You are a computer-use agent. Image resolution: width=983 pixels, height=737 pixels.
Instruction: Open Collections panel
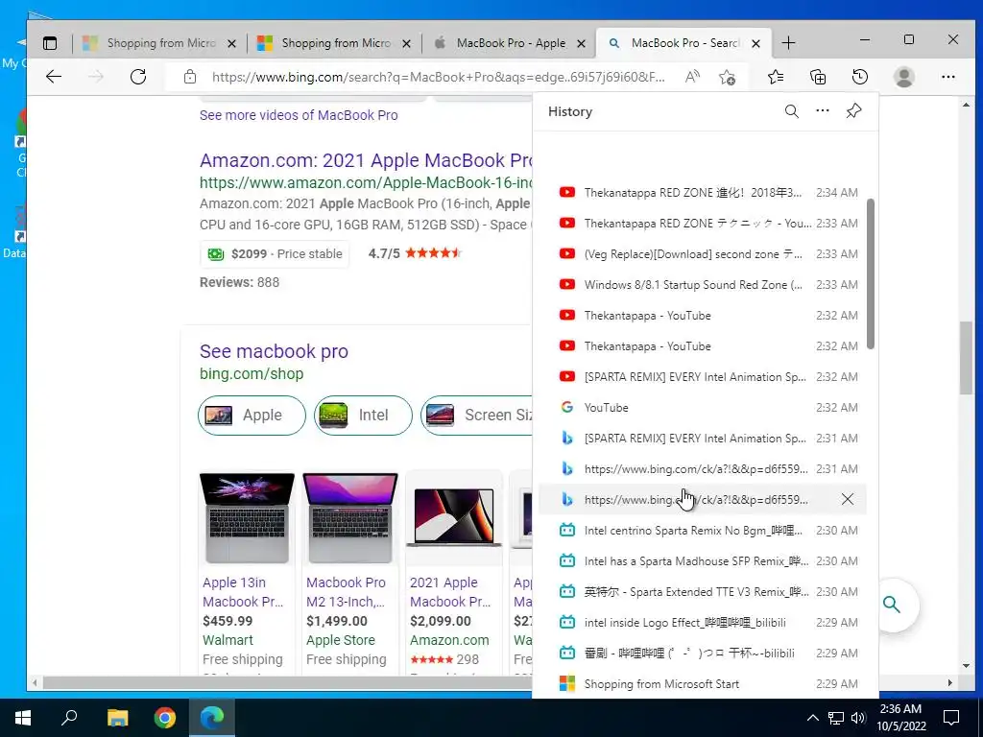(x=818, y=77)
